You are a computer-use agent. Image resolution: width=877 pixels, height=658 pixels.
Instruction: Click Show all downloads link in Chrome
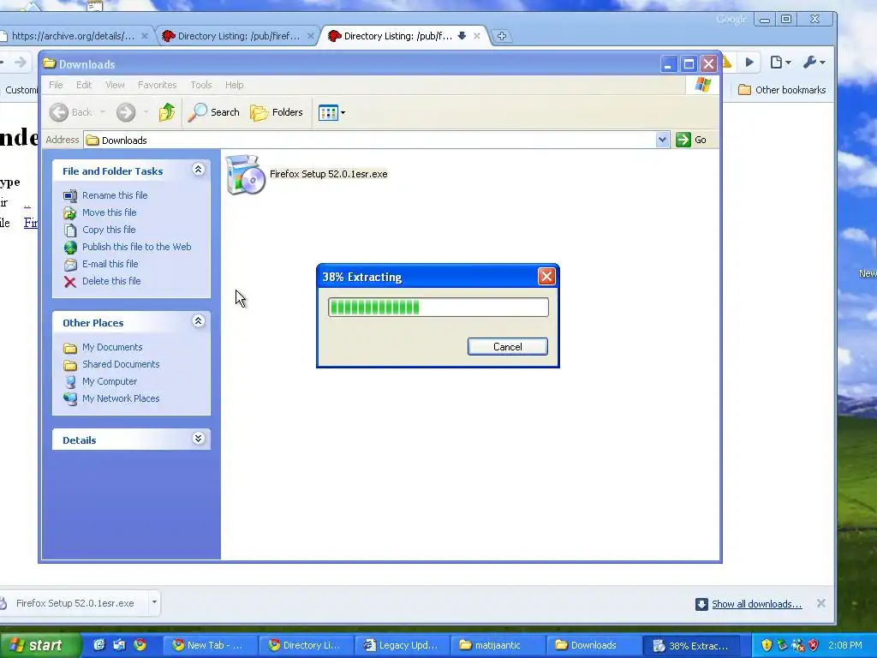pyautogui.click(x=756, y=604)
